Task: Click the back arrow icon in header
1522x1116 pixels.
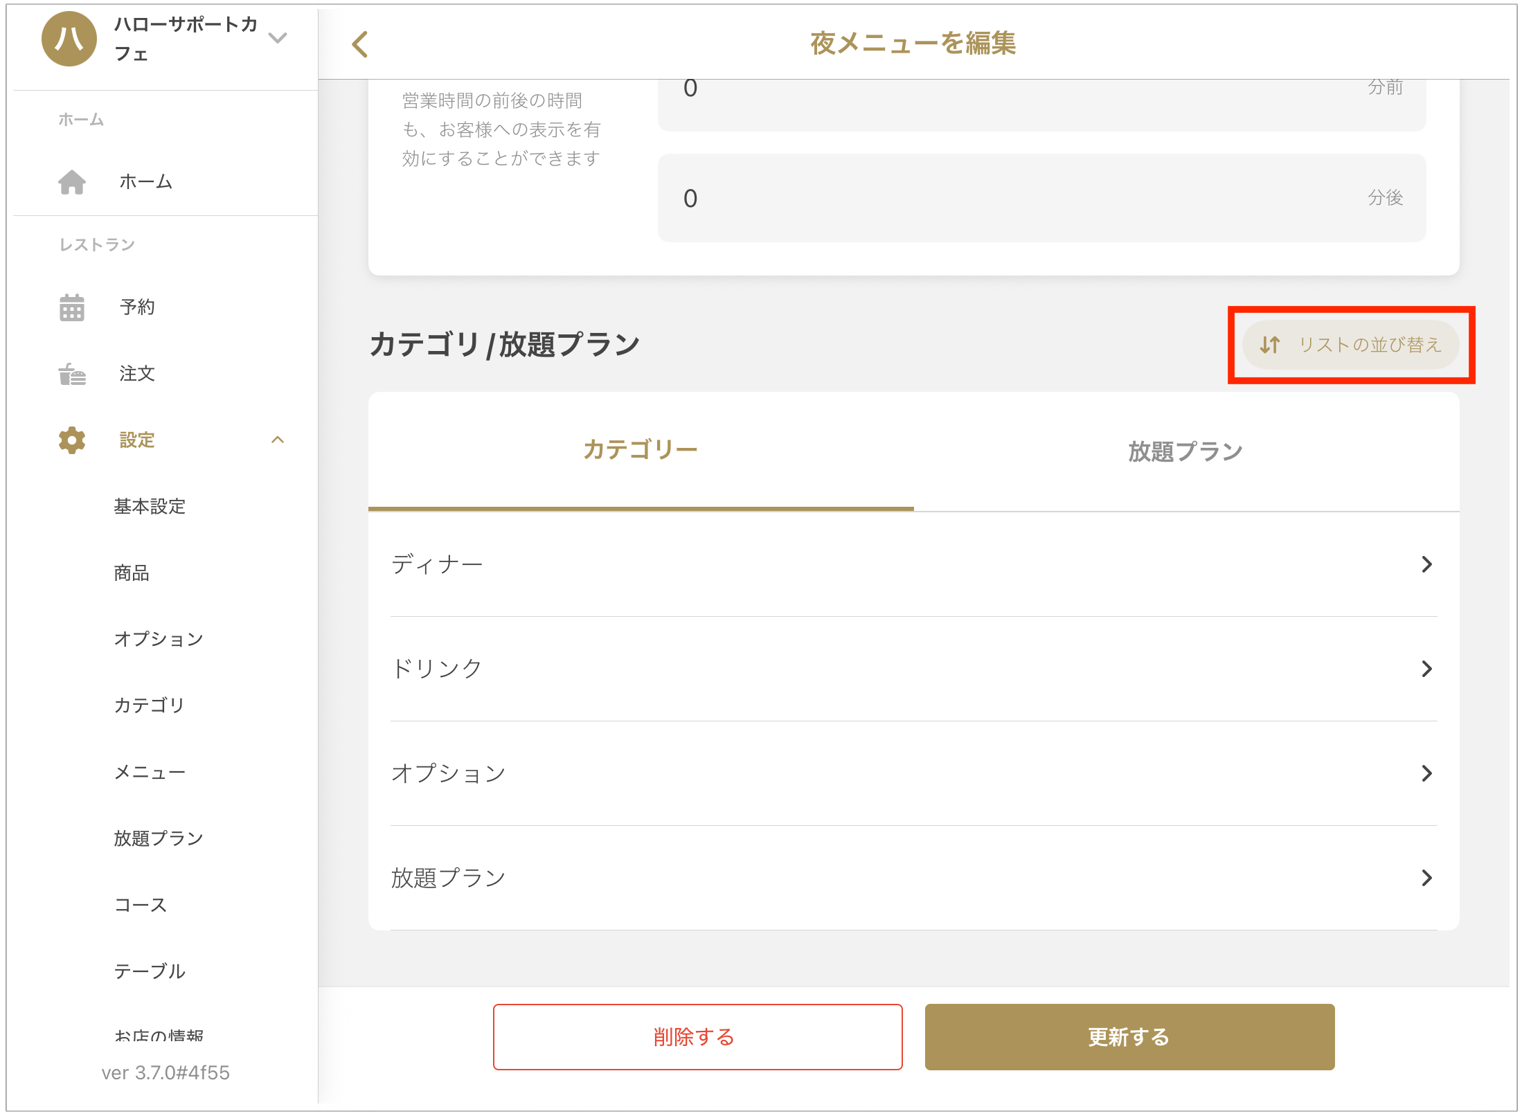Action: coord(360,44)
